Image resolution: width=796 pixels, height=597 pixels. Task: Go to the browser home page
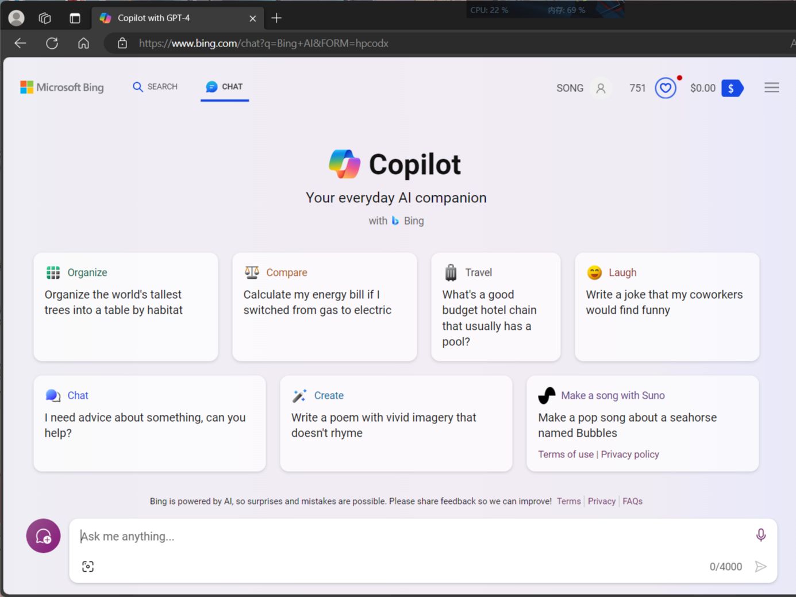pyautogui.click(x=83, y=43)
